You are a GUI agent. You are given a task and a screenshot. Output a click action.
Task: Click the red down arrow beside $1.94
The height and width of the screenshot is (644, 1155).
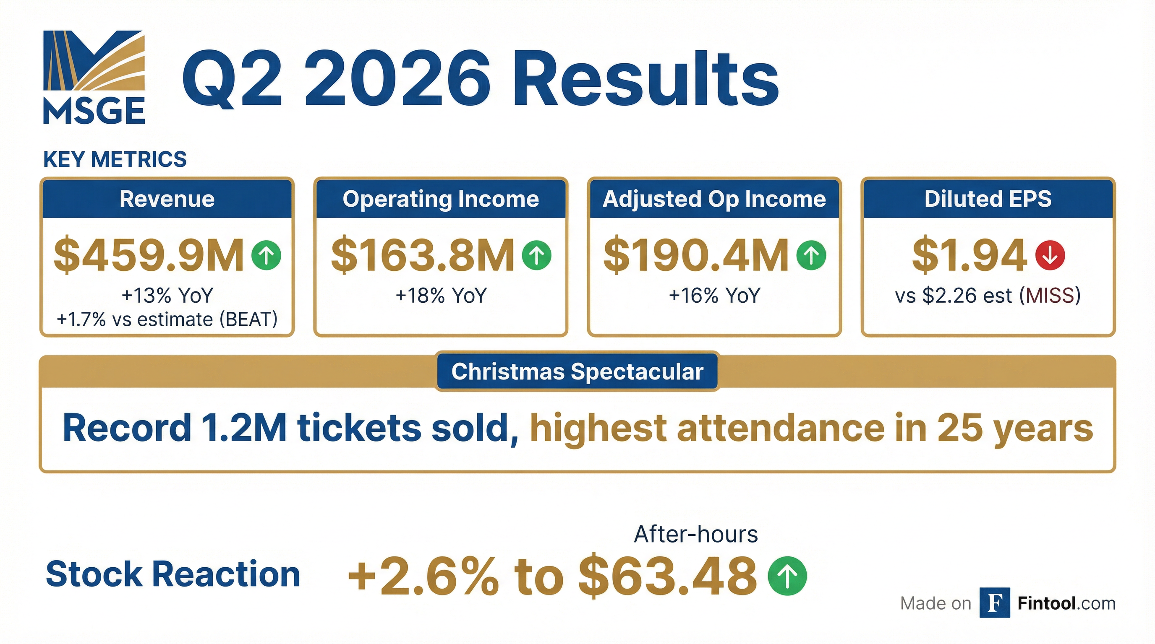(1050, 255)
